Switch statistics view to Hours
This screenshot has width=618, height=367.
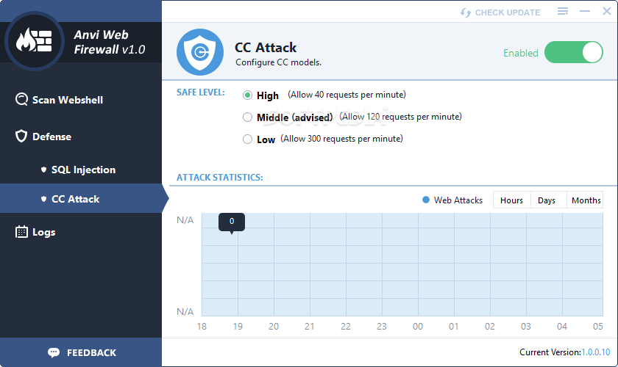511,200
